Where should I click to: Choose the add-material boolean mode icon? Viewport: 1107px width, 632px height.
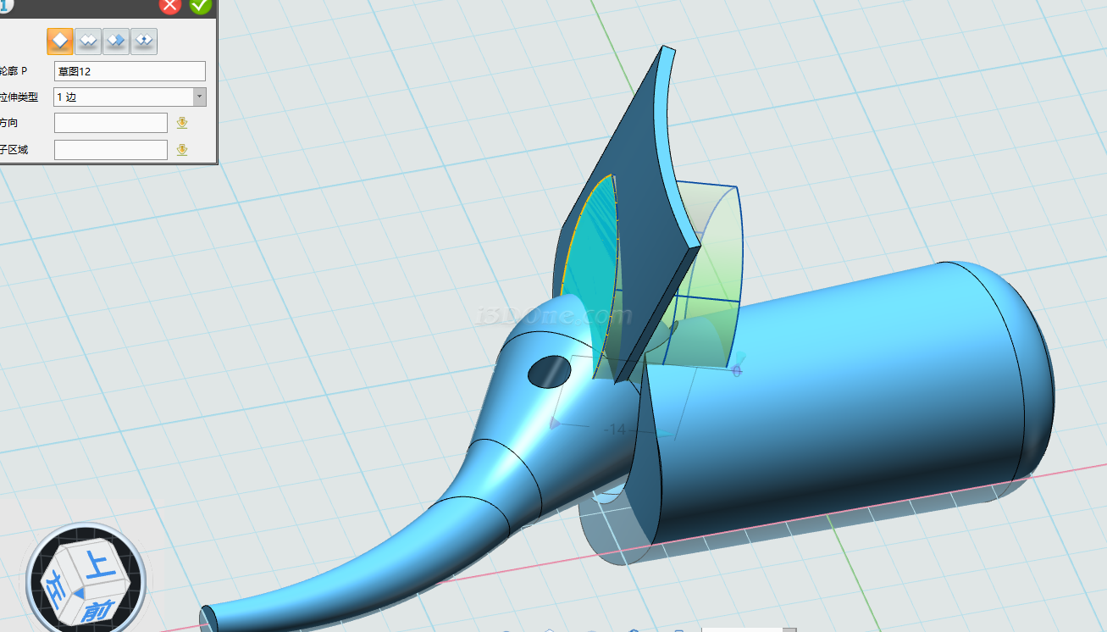(87, 41)
